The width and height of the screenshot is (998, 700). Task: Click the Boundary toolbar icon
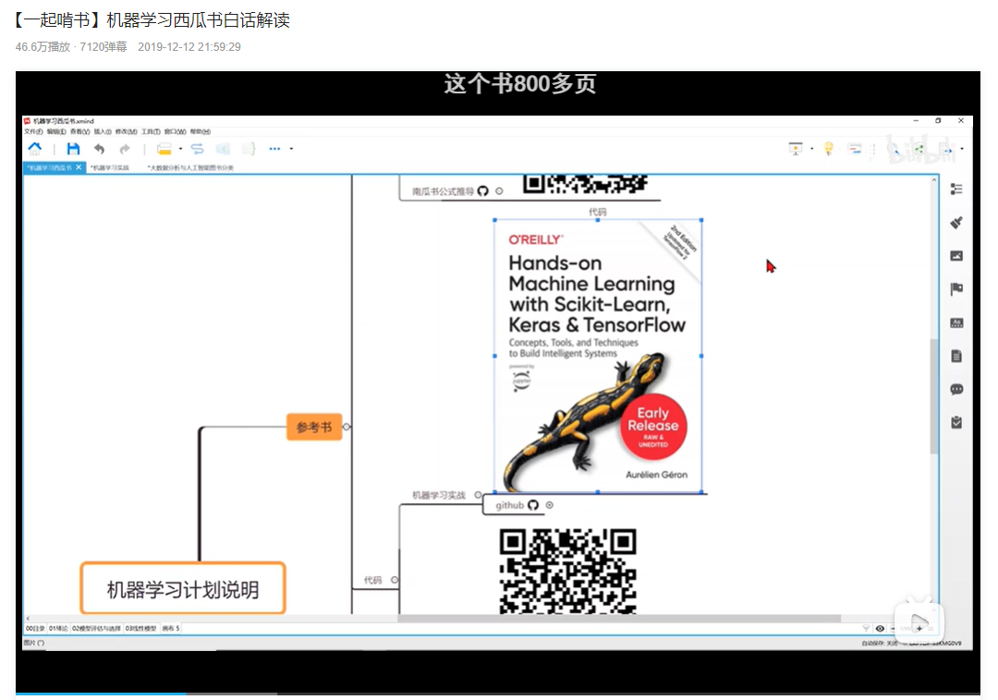pos(223,149)
